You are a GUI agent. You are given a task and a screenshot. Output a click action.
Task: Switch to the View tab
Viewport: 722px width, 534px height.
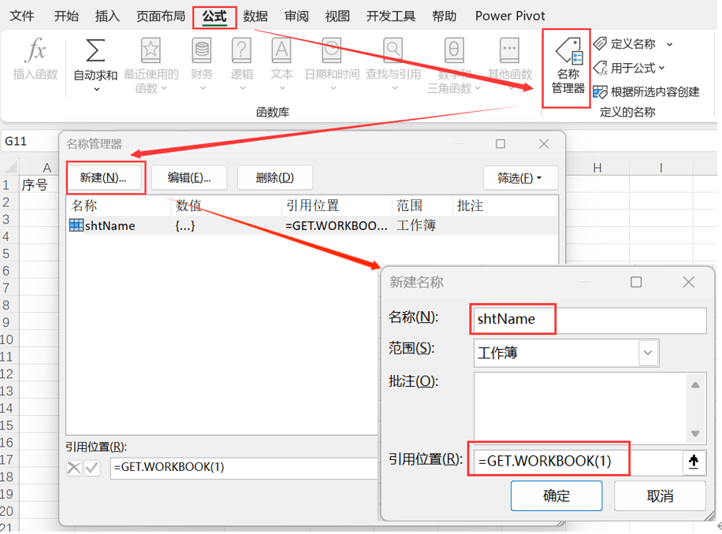(337, 16)
